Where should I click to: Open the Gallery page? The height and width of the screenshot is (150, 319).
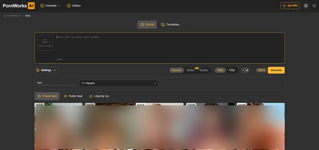point(74,6)
